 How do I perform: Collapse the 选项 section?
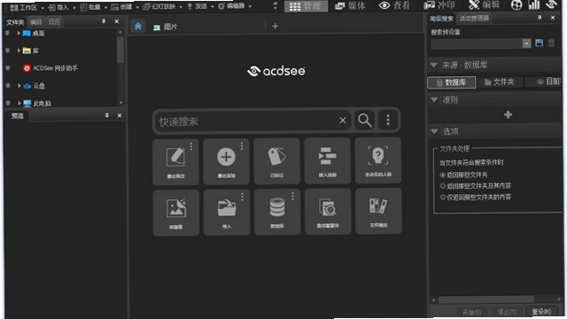(434, 131)
